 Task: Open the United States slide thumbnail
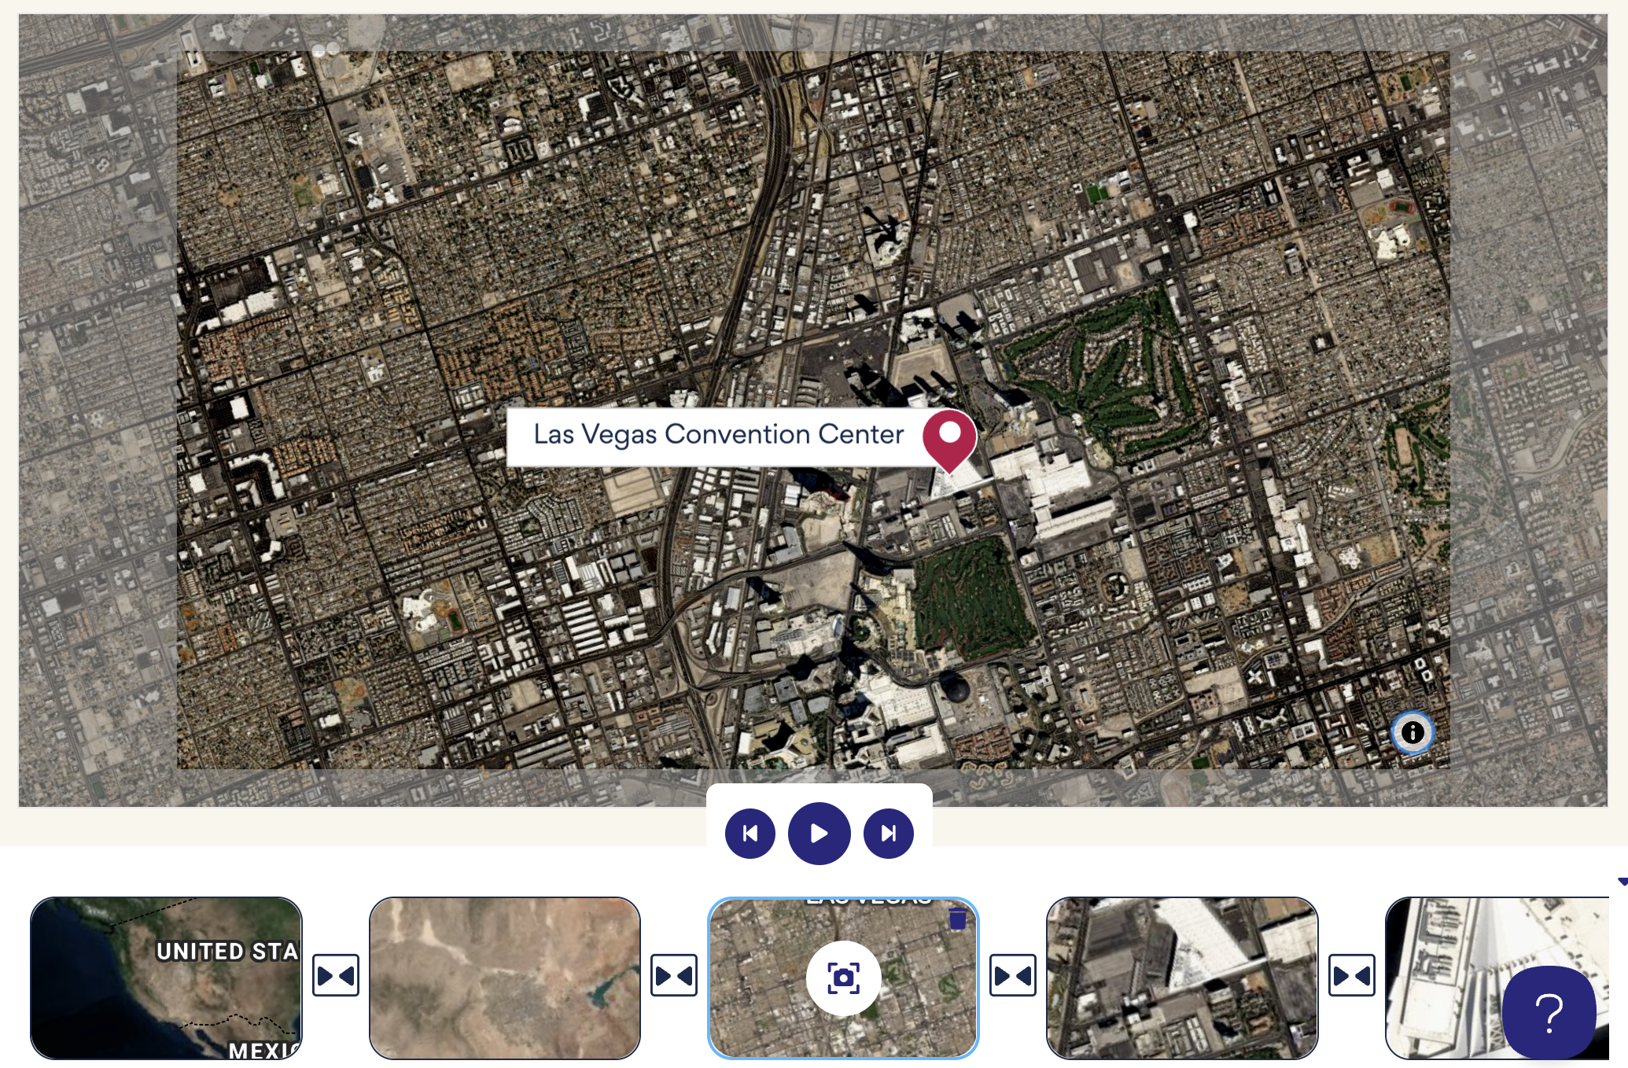coord(166,978)
